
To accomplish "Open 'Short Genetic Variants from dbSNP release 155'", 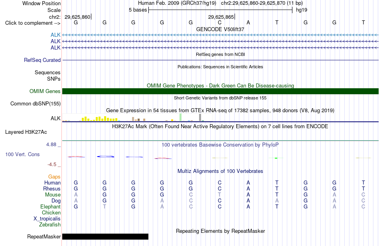I will click(220, 98).
